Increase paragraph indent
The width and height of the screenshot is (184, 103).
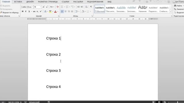coord(82,7)
